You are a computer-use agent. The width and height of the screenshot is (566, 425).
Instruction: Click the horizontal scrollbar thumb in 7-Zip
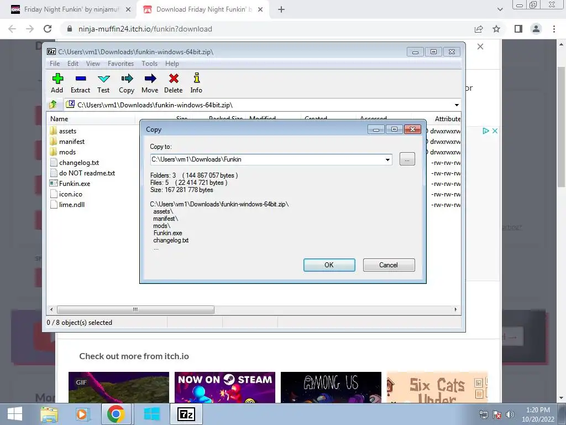[135, 309]
